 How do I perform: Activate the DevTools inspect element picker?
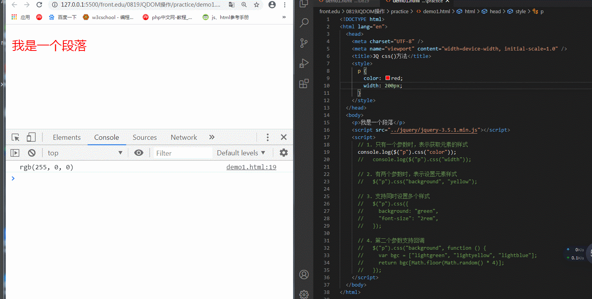click(x=16, y=137)
